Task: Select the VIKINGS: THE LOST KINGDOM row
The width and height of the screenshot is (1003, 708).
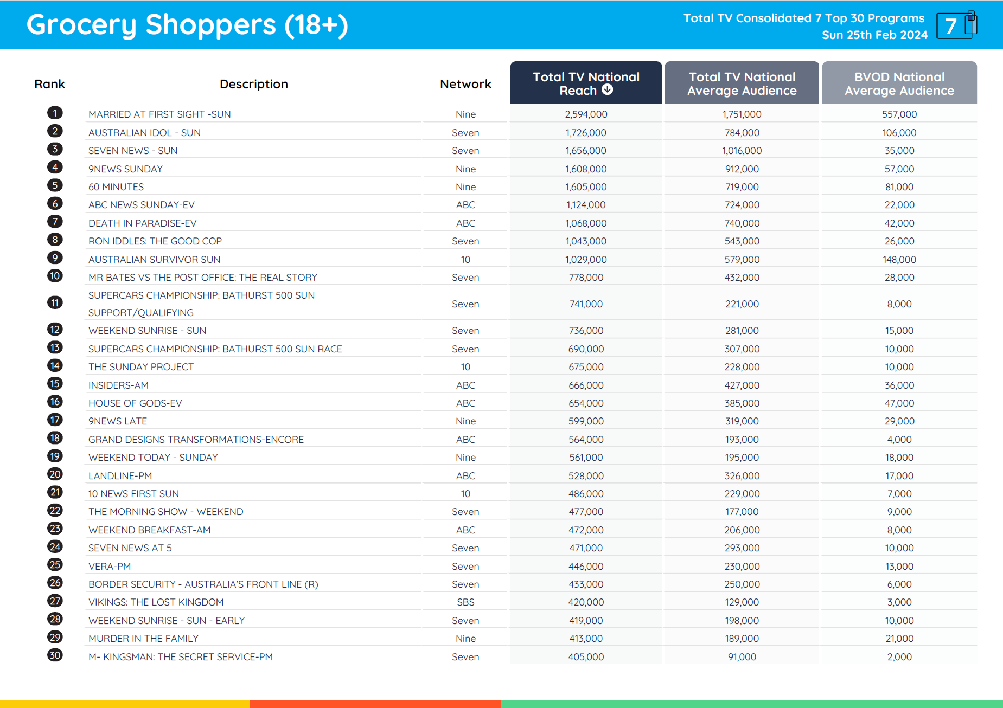Action: [x=156, y=602]
